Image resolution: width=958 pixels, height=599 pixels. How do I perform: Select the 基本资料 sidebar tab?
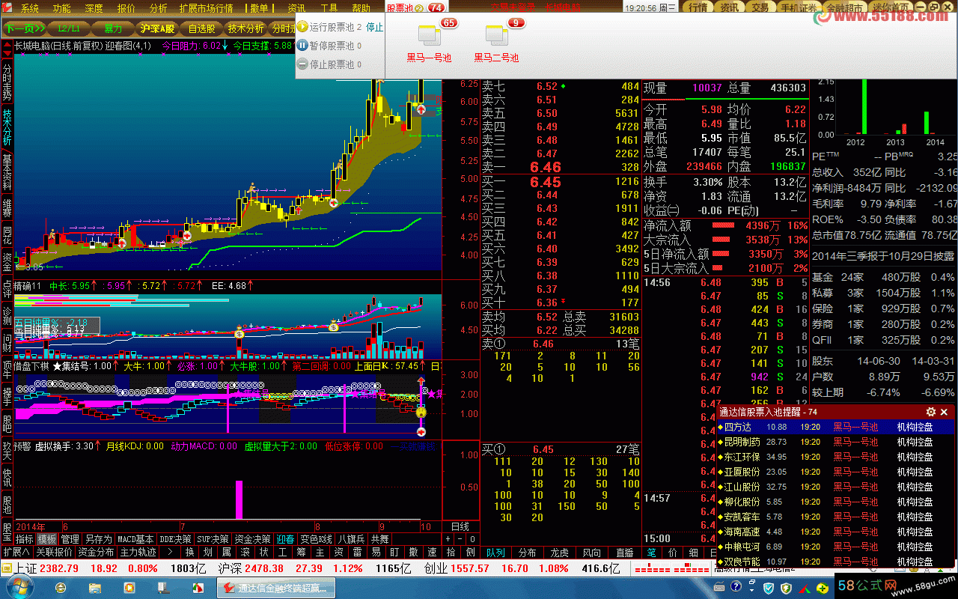tap(7, 172)
